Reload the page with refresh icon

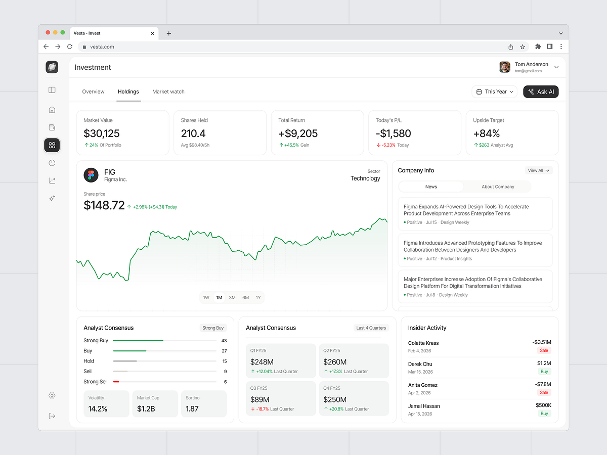[70, 47]
